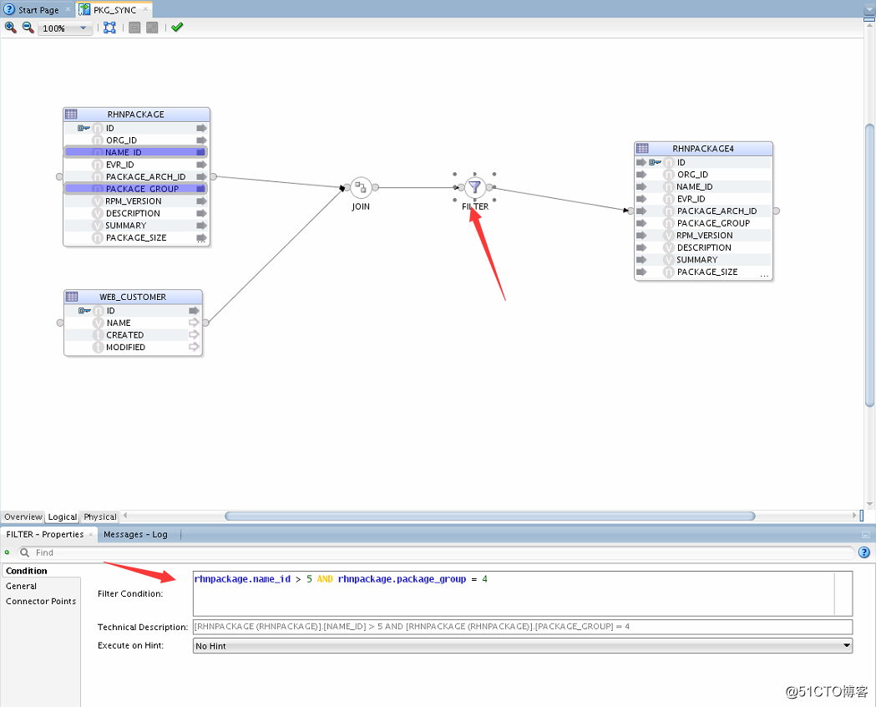The height and width of the screenshot is (707, 876).
Task: Click the key icon beside RHNPACKAGE4 ID
Action: (x=655, y=163)
